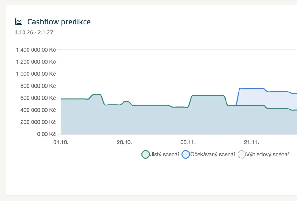Click the 600 000,00 Kč axis label
Image resolution: width=297 pixels, height=201 pixels.
[x=38, y=98]
